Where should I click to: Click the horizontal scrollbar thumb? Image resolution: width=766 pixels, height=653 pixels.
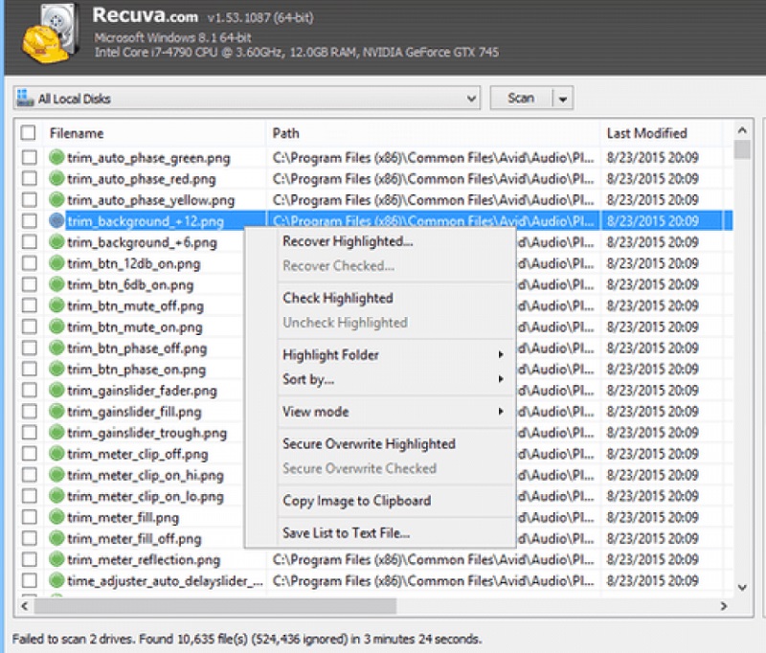point(215,606)
